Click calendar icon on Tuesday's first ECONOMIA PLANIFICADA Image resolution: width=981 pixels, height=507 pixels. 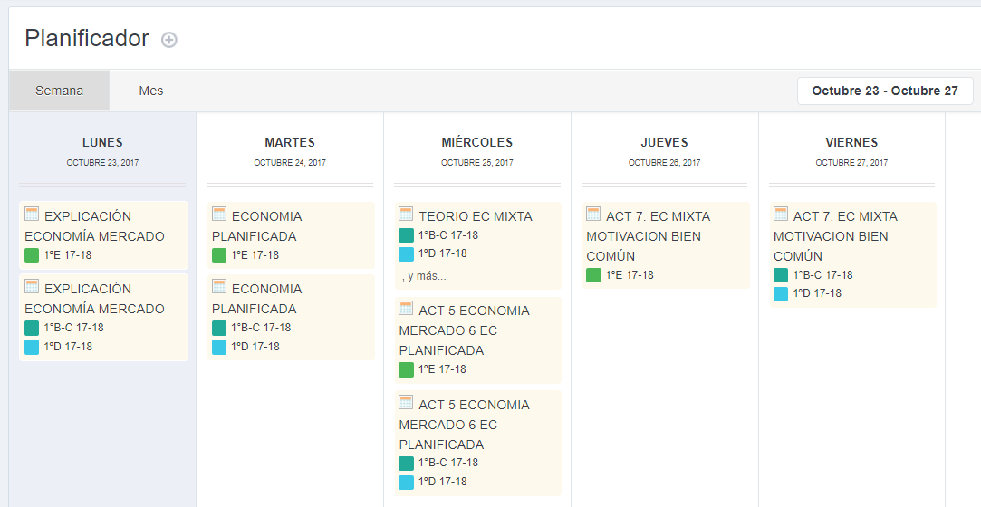(219, 214)
